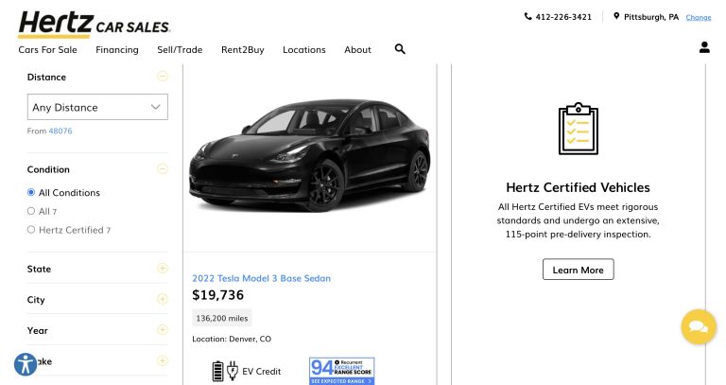726x385 pixels.
Task: Open the accessibility options icon
Action: point(26,364)
